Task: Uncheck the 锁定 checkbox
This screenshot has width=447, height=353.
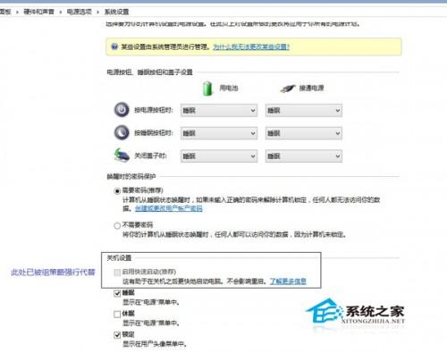Action: (x=117, y=335)
